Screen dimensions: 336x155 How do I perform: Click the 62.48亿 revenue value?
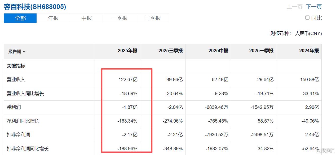(220, 80)
